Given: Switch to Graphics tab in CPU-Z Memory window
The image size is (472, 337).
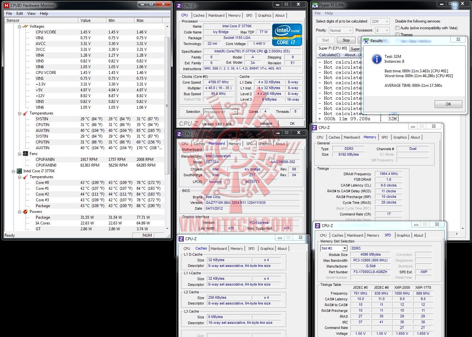Looking at the screenshot, I should click(400, 137).
